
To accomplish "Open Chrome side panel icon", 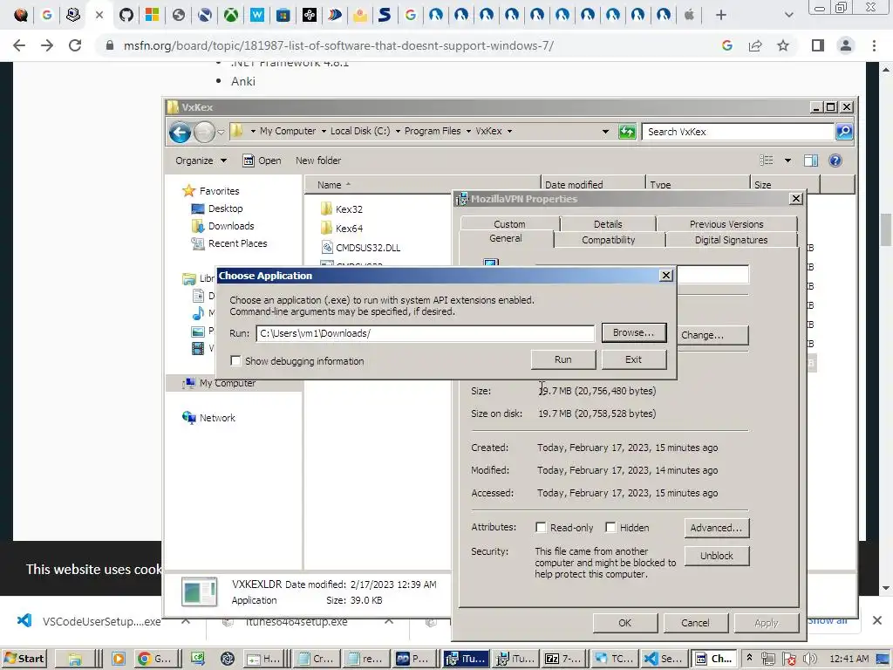I will pyautogui.click(x=817, y=45).
